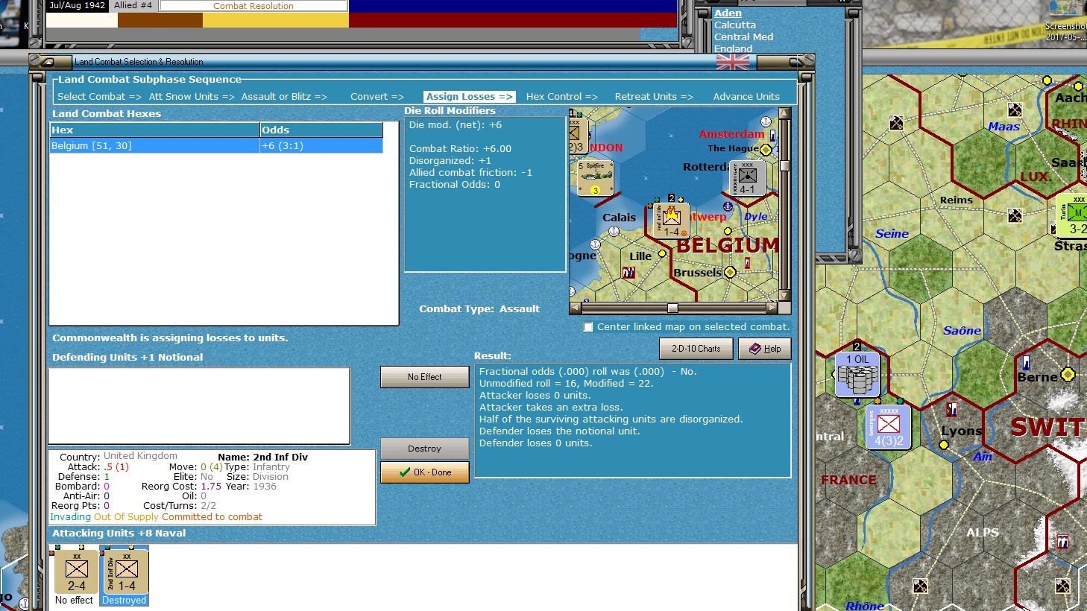The image size is (1087, 611).
Task: Click the Jul/Aug 1942 turn label
Action: point(78,5)
